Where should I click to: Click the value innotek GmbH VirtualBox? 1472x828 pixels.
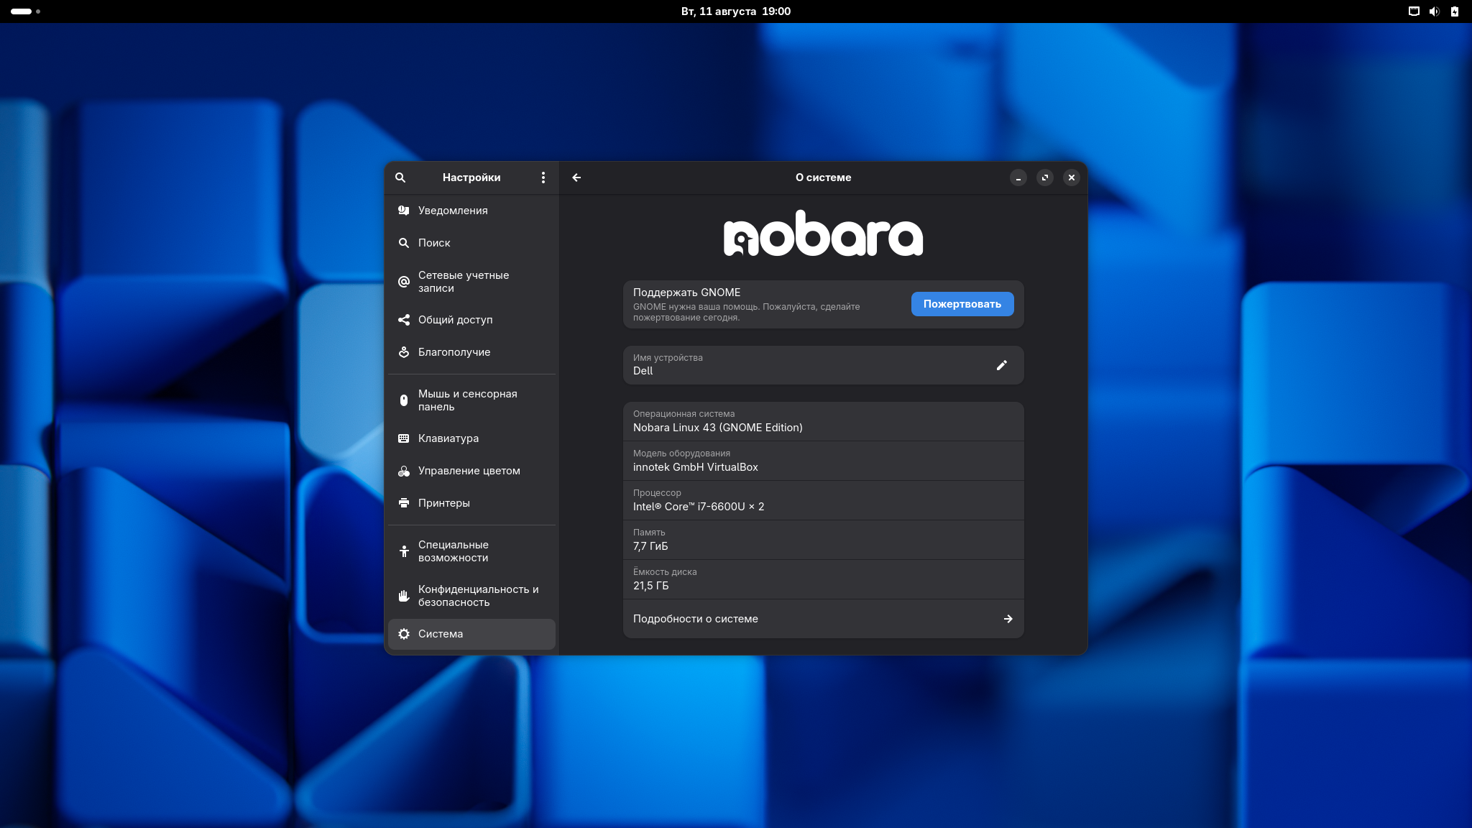pos(696,467)
